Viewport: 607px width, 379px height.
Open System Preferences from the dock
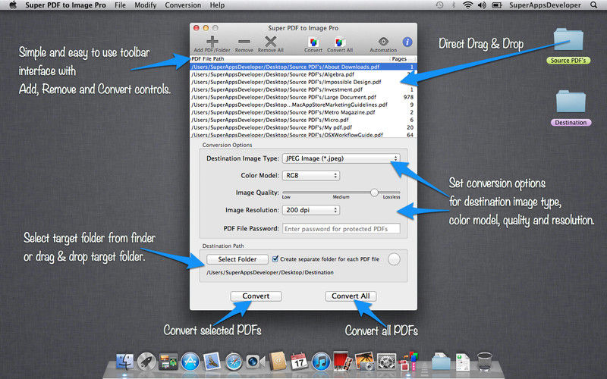click(386, 362)
